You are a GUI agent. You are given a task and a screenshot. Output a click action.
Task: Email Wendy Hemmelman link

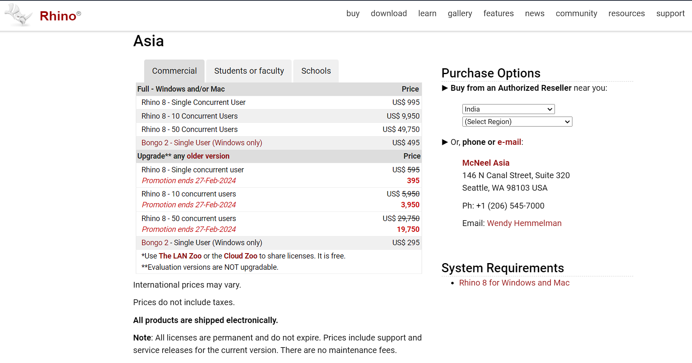[x=524, y=223]
